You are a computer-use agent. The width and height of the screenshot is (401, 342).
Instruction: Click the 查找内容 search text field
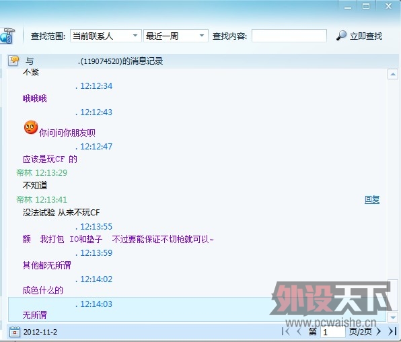[x=289, y=36]
